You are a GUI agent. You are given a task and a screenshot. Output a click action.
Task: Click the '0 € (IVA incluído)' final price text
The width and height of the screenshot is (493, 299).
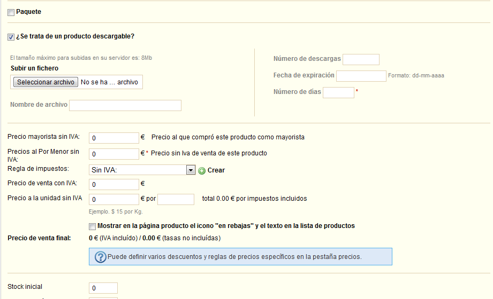point(113,238)
